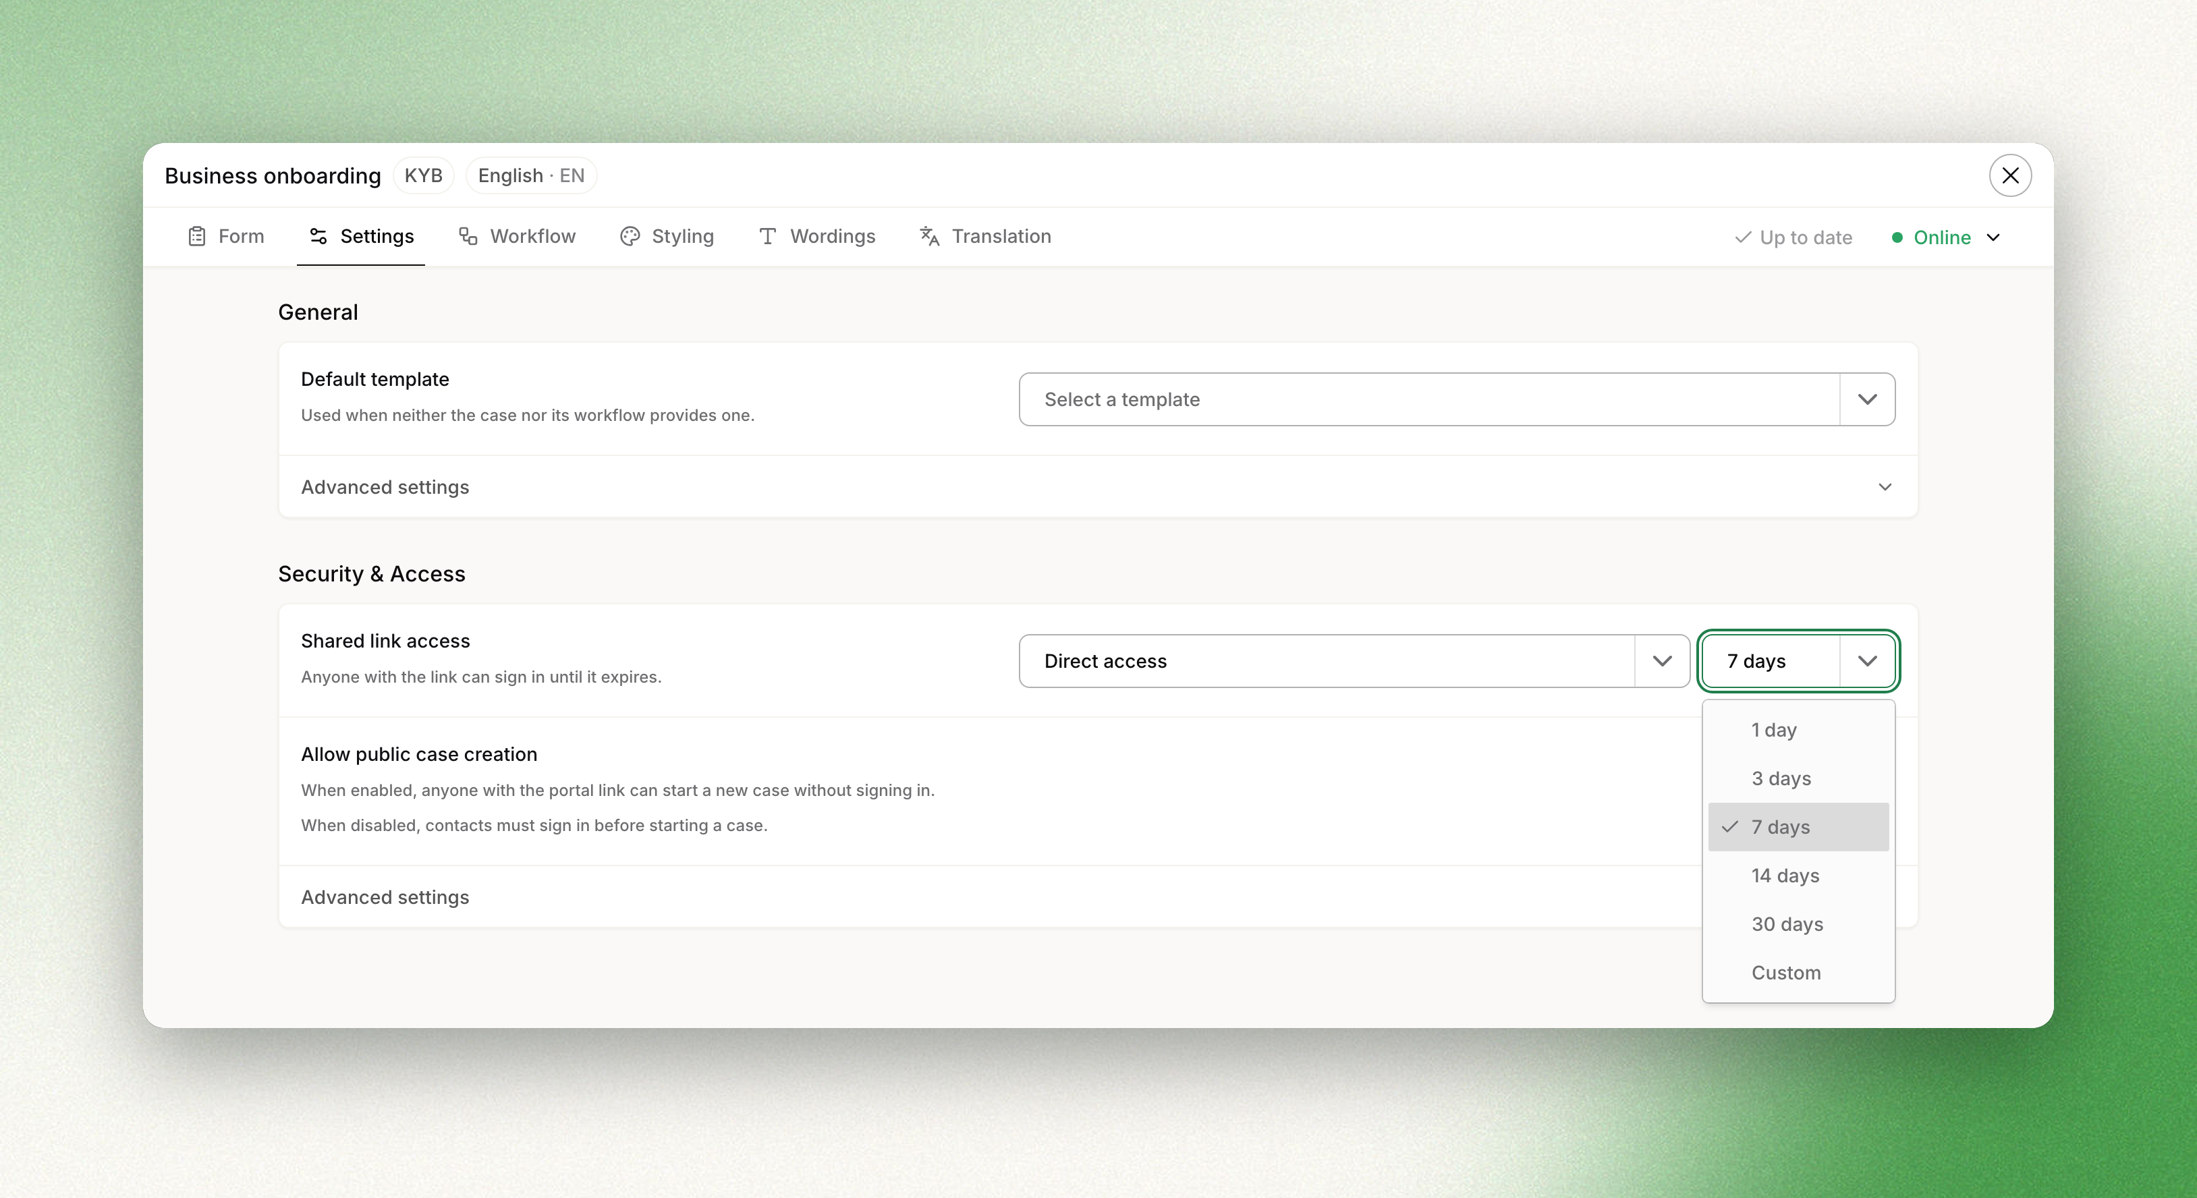Expand Security & Access Advanced settings
This screenshot has width=2197, height=1198.
tap(989, 897)
